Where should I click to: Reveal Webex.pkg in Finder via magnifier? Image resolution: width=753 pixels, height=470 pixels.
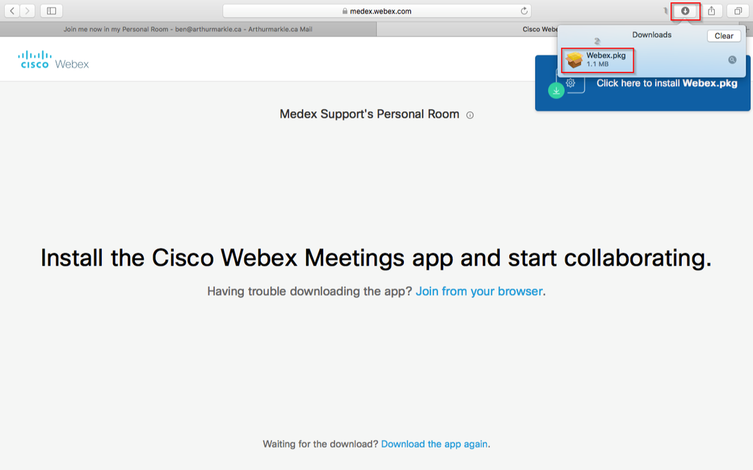point(732,60)
